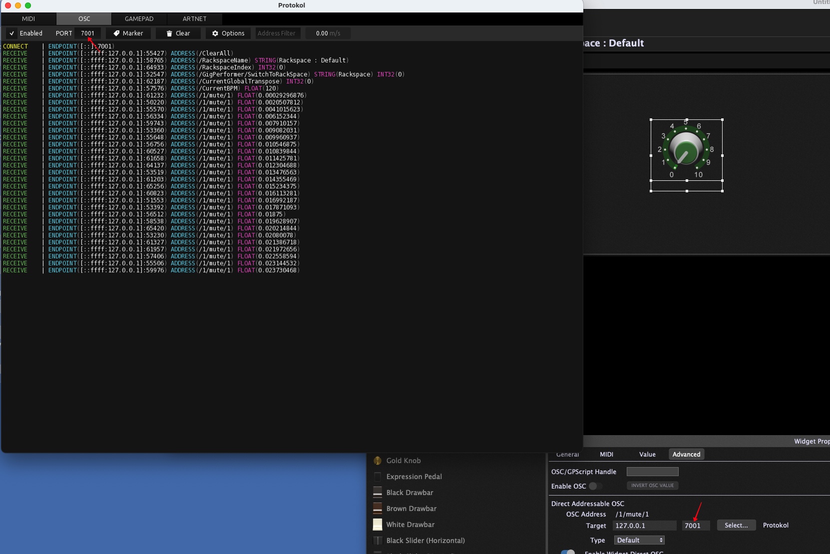The width and height of the screenshot is (830, 554).
Task: Toggle the Enabled checkbox in Protokol
Action: (11, 33)
